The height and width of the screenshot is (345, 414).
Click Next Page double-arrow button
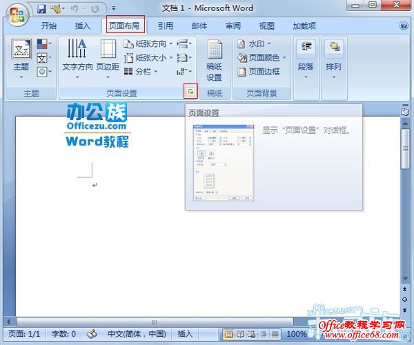[x=405, y=310]
